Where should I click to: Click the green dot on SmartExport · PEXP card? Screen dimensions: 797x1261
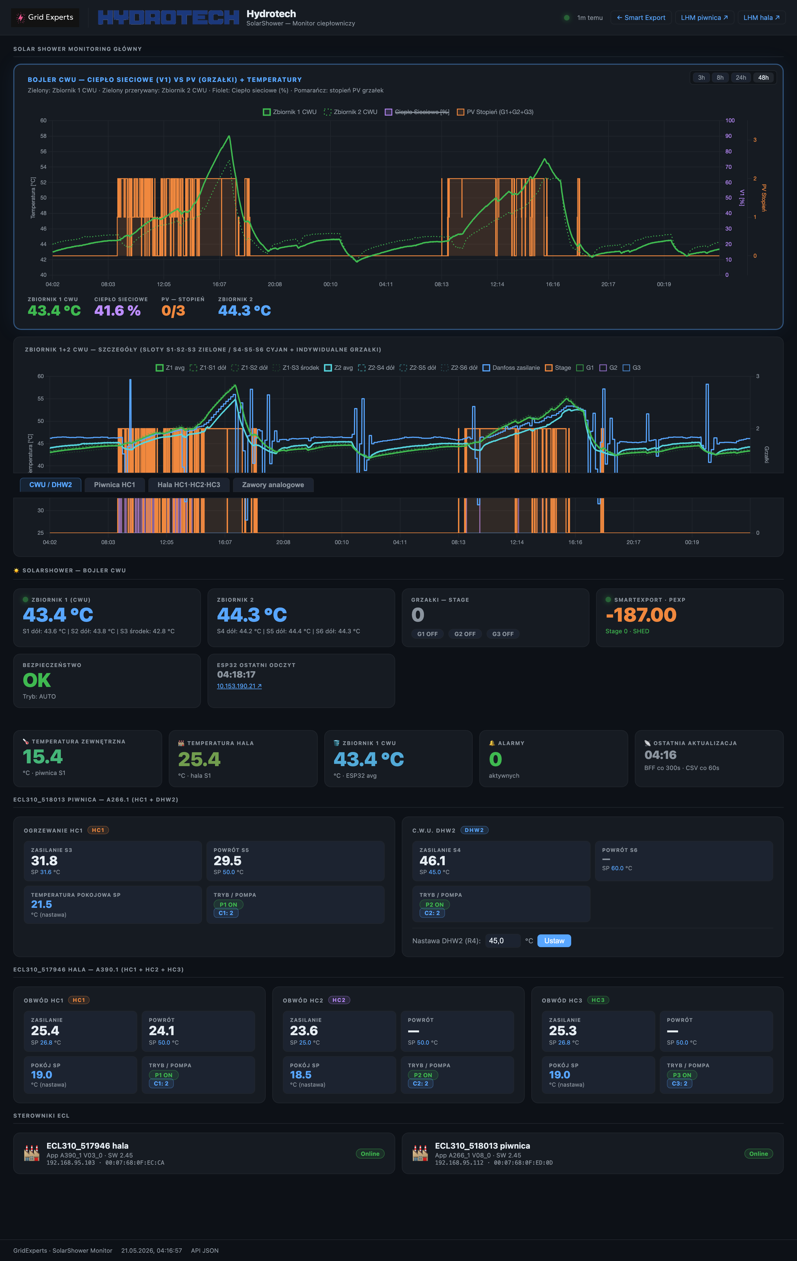[x=609, y=600]
